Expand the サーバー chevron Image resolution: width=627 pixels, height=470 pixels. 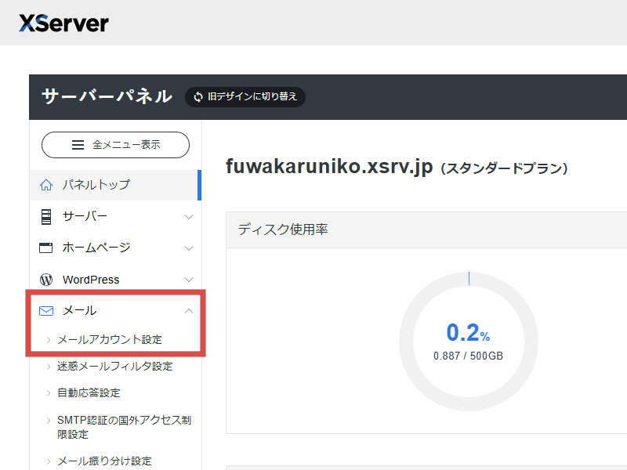point(189,217)
